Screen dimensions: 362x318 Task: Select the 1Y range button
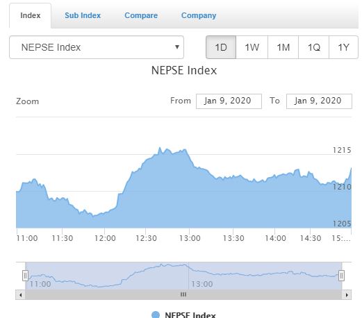click(x=343, y=47)
